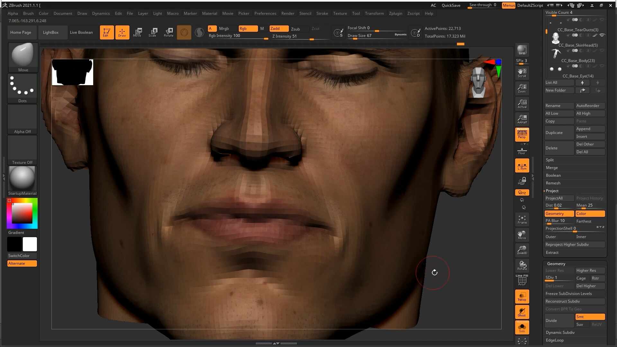Adjust the Draw Size slider

coord(377,36)
